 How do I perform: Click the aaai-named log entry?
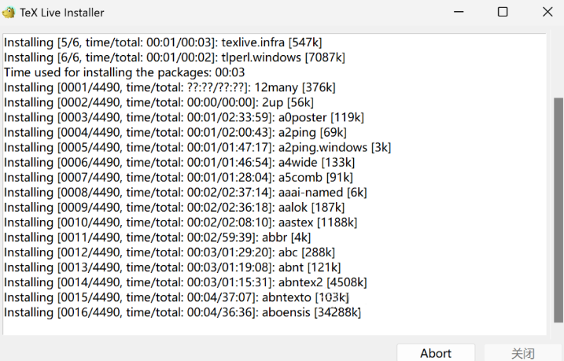click(x=185, y=193)
